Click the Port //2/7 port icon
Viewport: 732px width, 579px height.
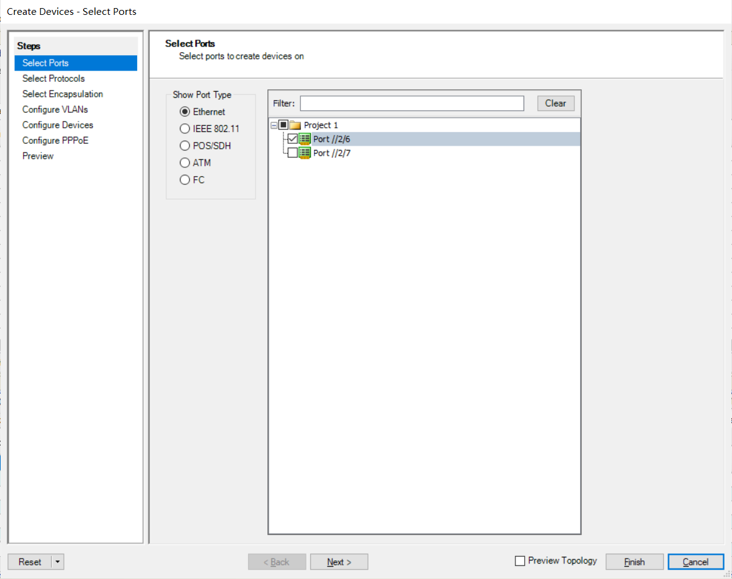tap(305, 153)
